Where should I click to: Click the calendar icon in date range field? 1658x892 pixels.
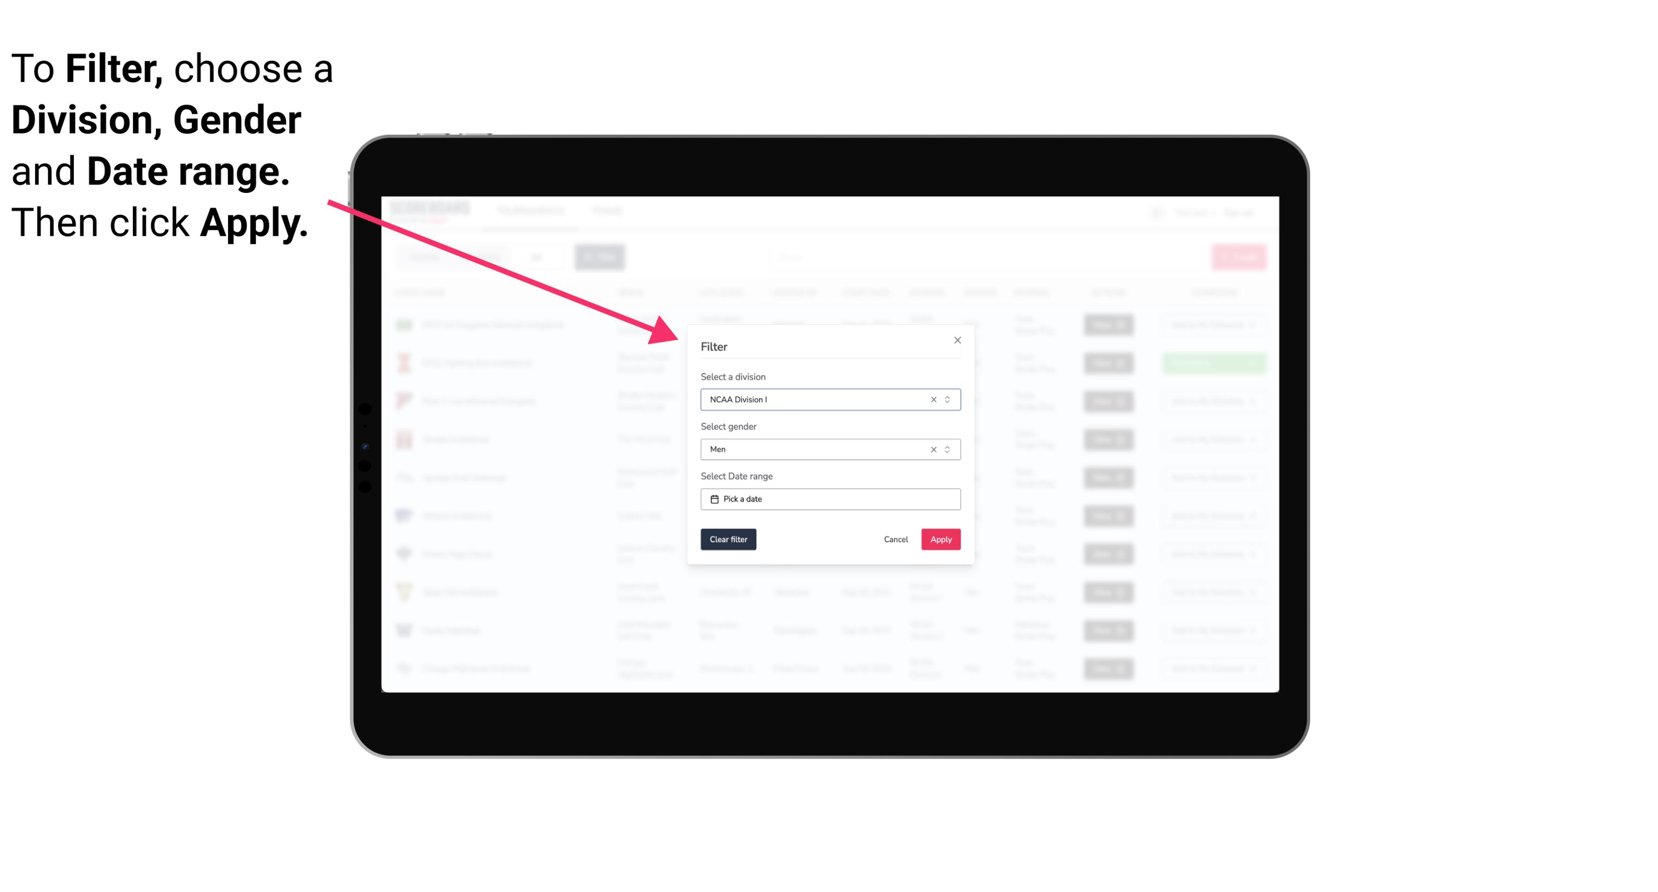[x=713, y=499]
